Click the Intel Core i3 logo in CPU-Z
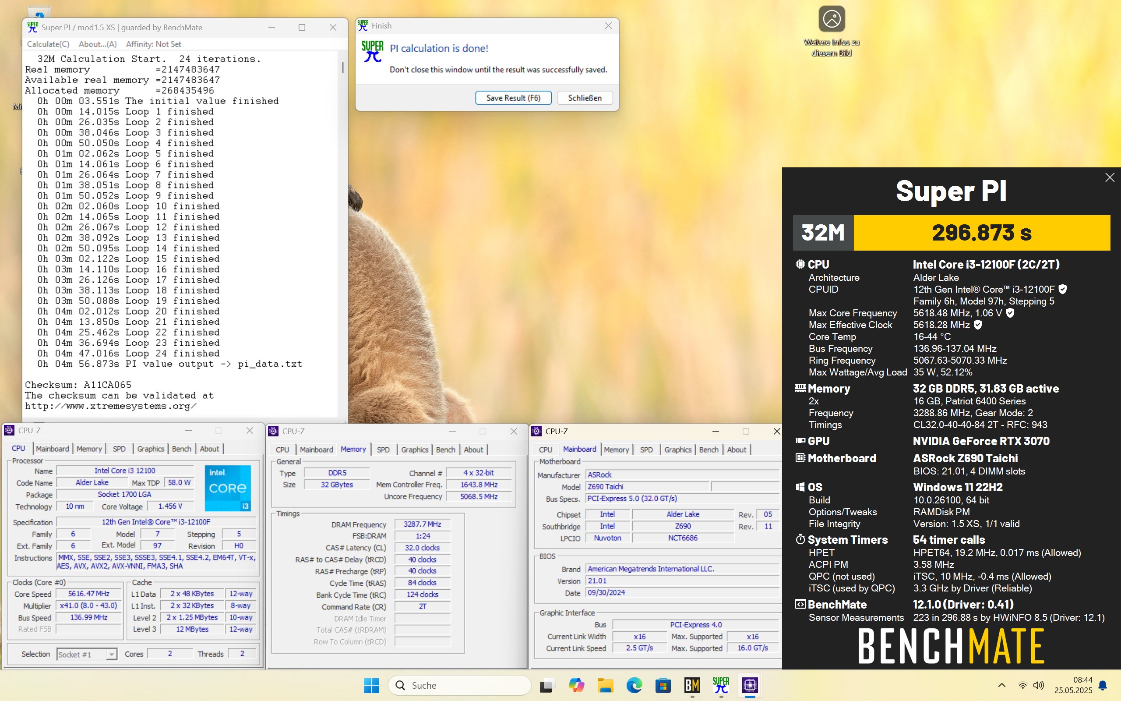 228,488
